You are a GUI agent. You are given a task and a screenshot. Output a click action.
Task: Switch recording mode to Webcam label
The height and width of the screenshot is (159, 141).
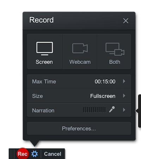pyautogui.click(x=80, y=62)
